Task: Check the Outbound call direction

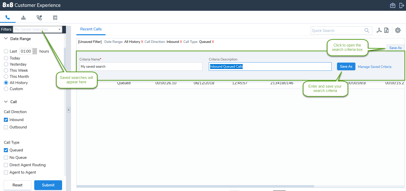Action: pos(6,127)
